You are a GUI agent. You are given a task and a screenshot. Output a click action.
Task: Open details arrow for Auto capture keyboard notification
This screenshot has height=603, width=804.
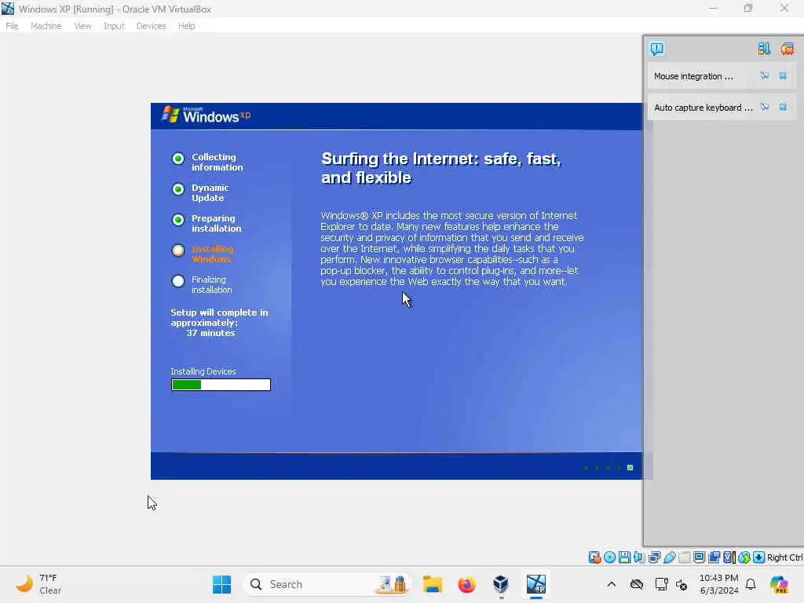765,107
